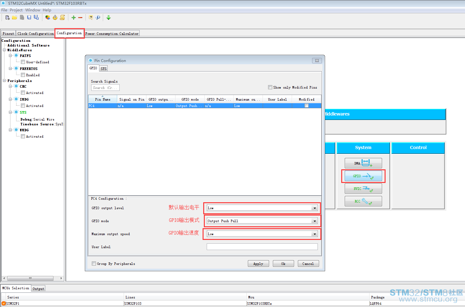Open the NVIC system configuration
This screenshot has height=307, width=465.
pos(363,189)
